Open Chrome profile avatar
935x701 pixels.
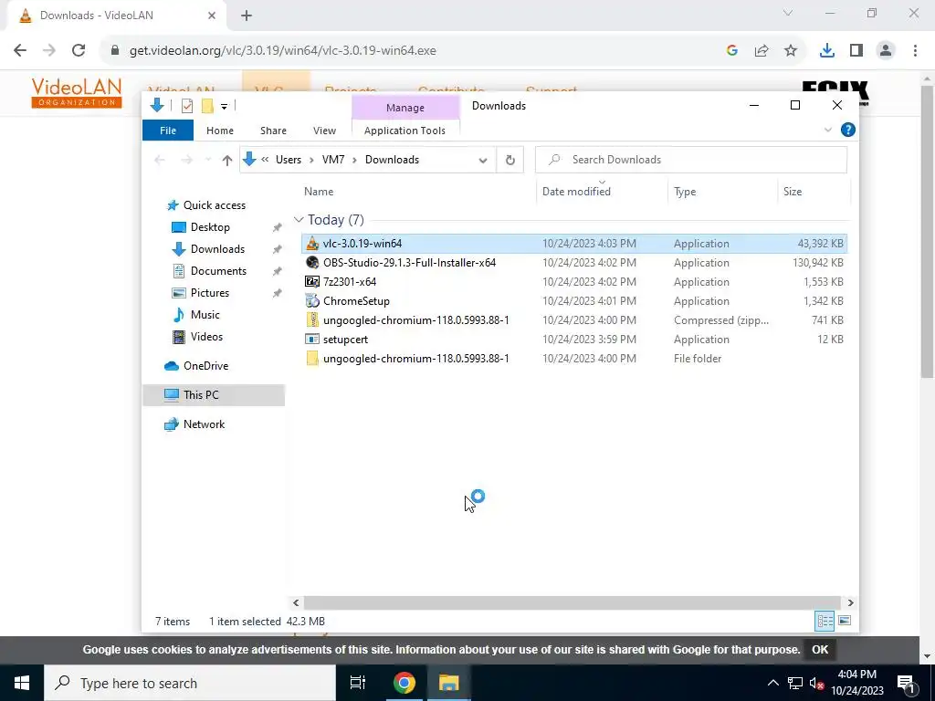pyautogui.click(x=886, y=51)
